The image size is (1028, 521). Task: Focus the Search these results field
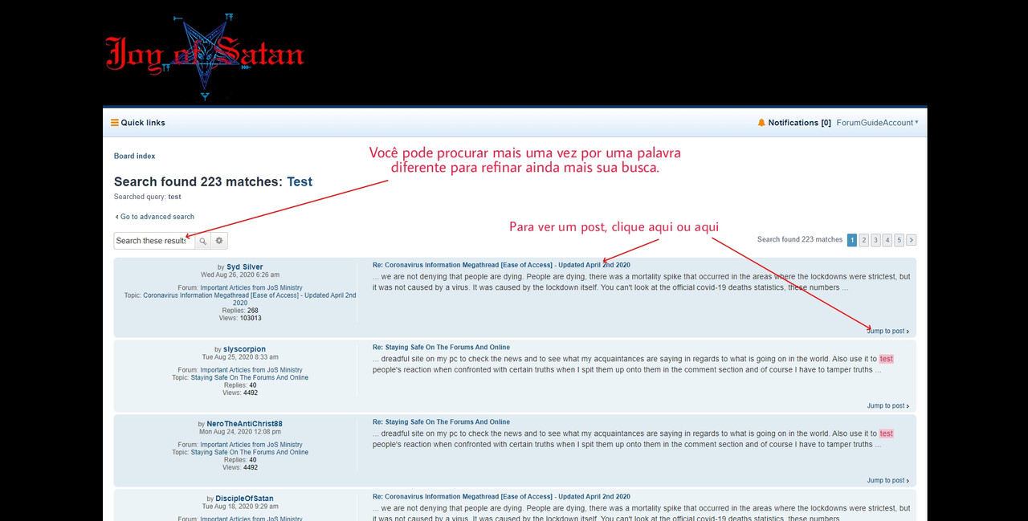(x=153, y=241)
